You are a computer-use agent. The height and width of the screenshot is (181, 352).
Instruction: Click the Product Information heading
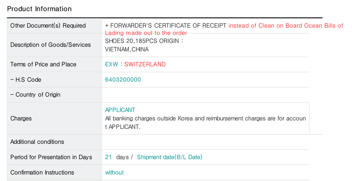[x=39, y=9]
